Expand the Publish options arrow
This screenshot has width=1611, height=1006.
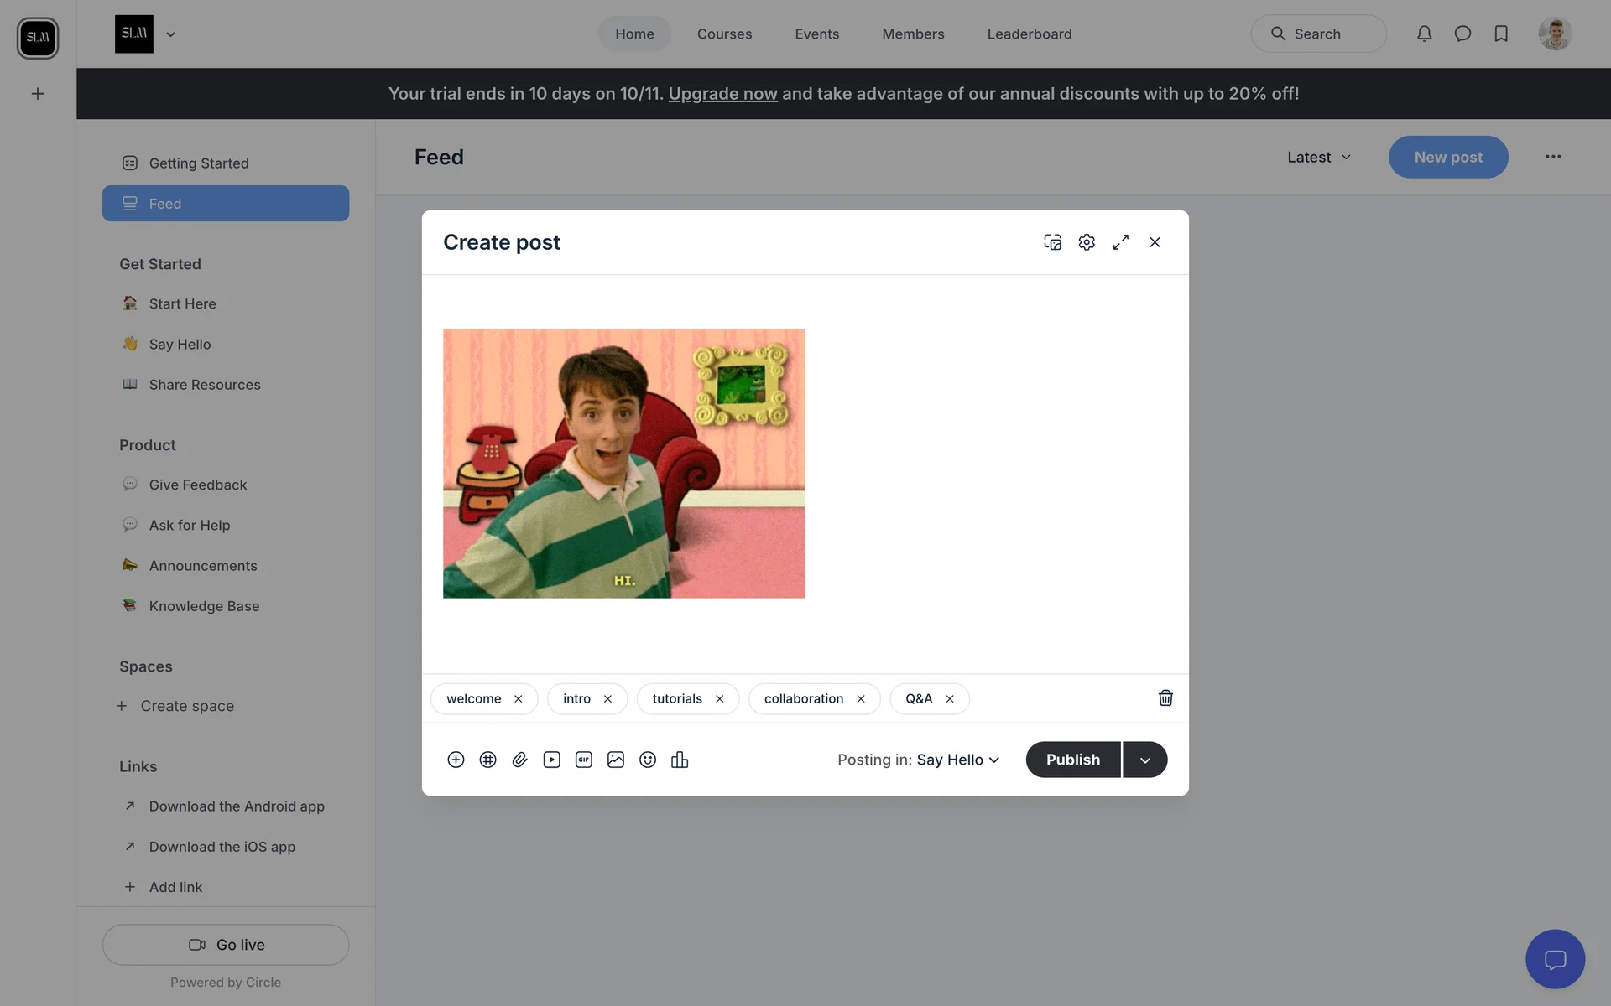(x=1144, y=760)
